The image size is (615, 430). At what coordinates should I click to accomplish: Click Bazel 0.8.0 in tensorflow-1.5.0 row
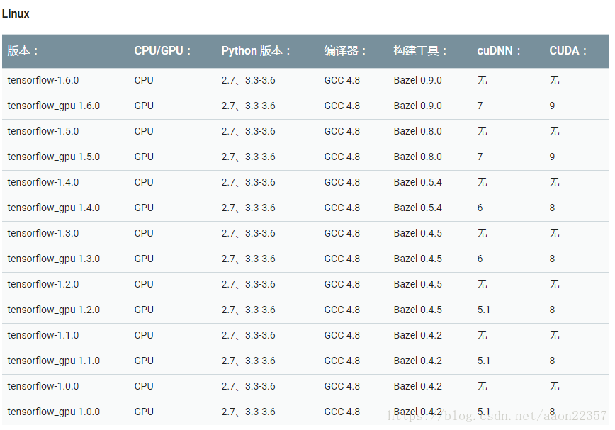pos(418,131)
